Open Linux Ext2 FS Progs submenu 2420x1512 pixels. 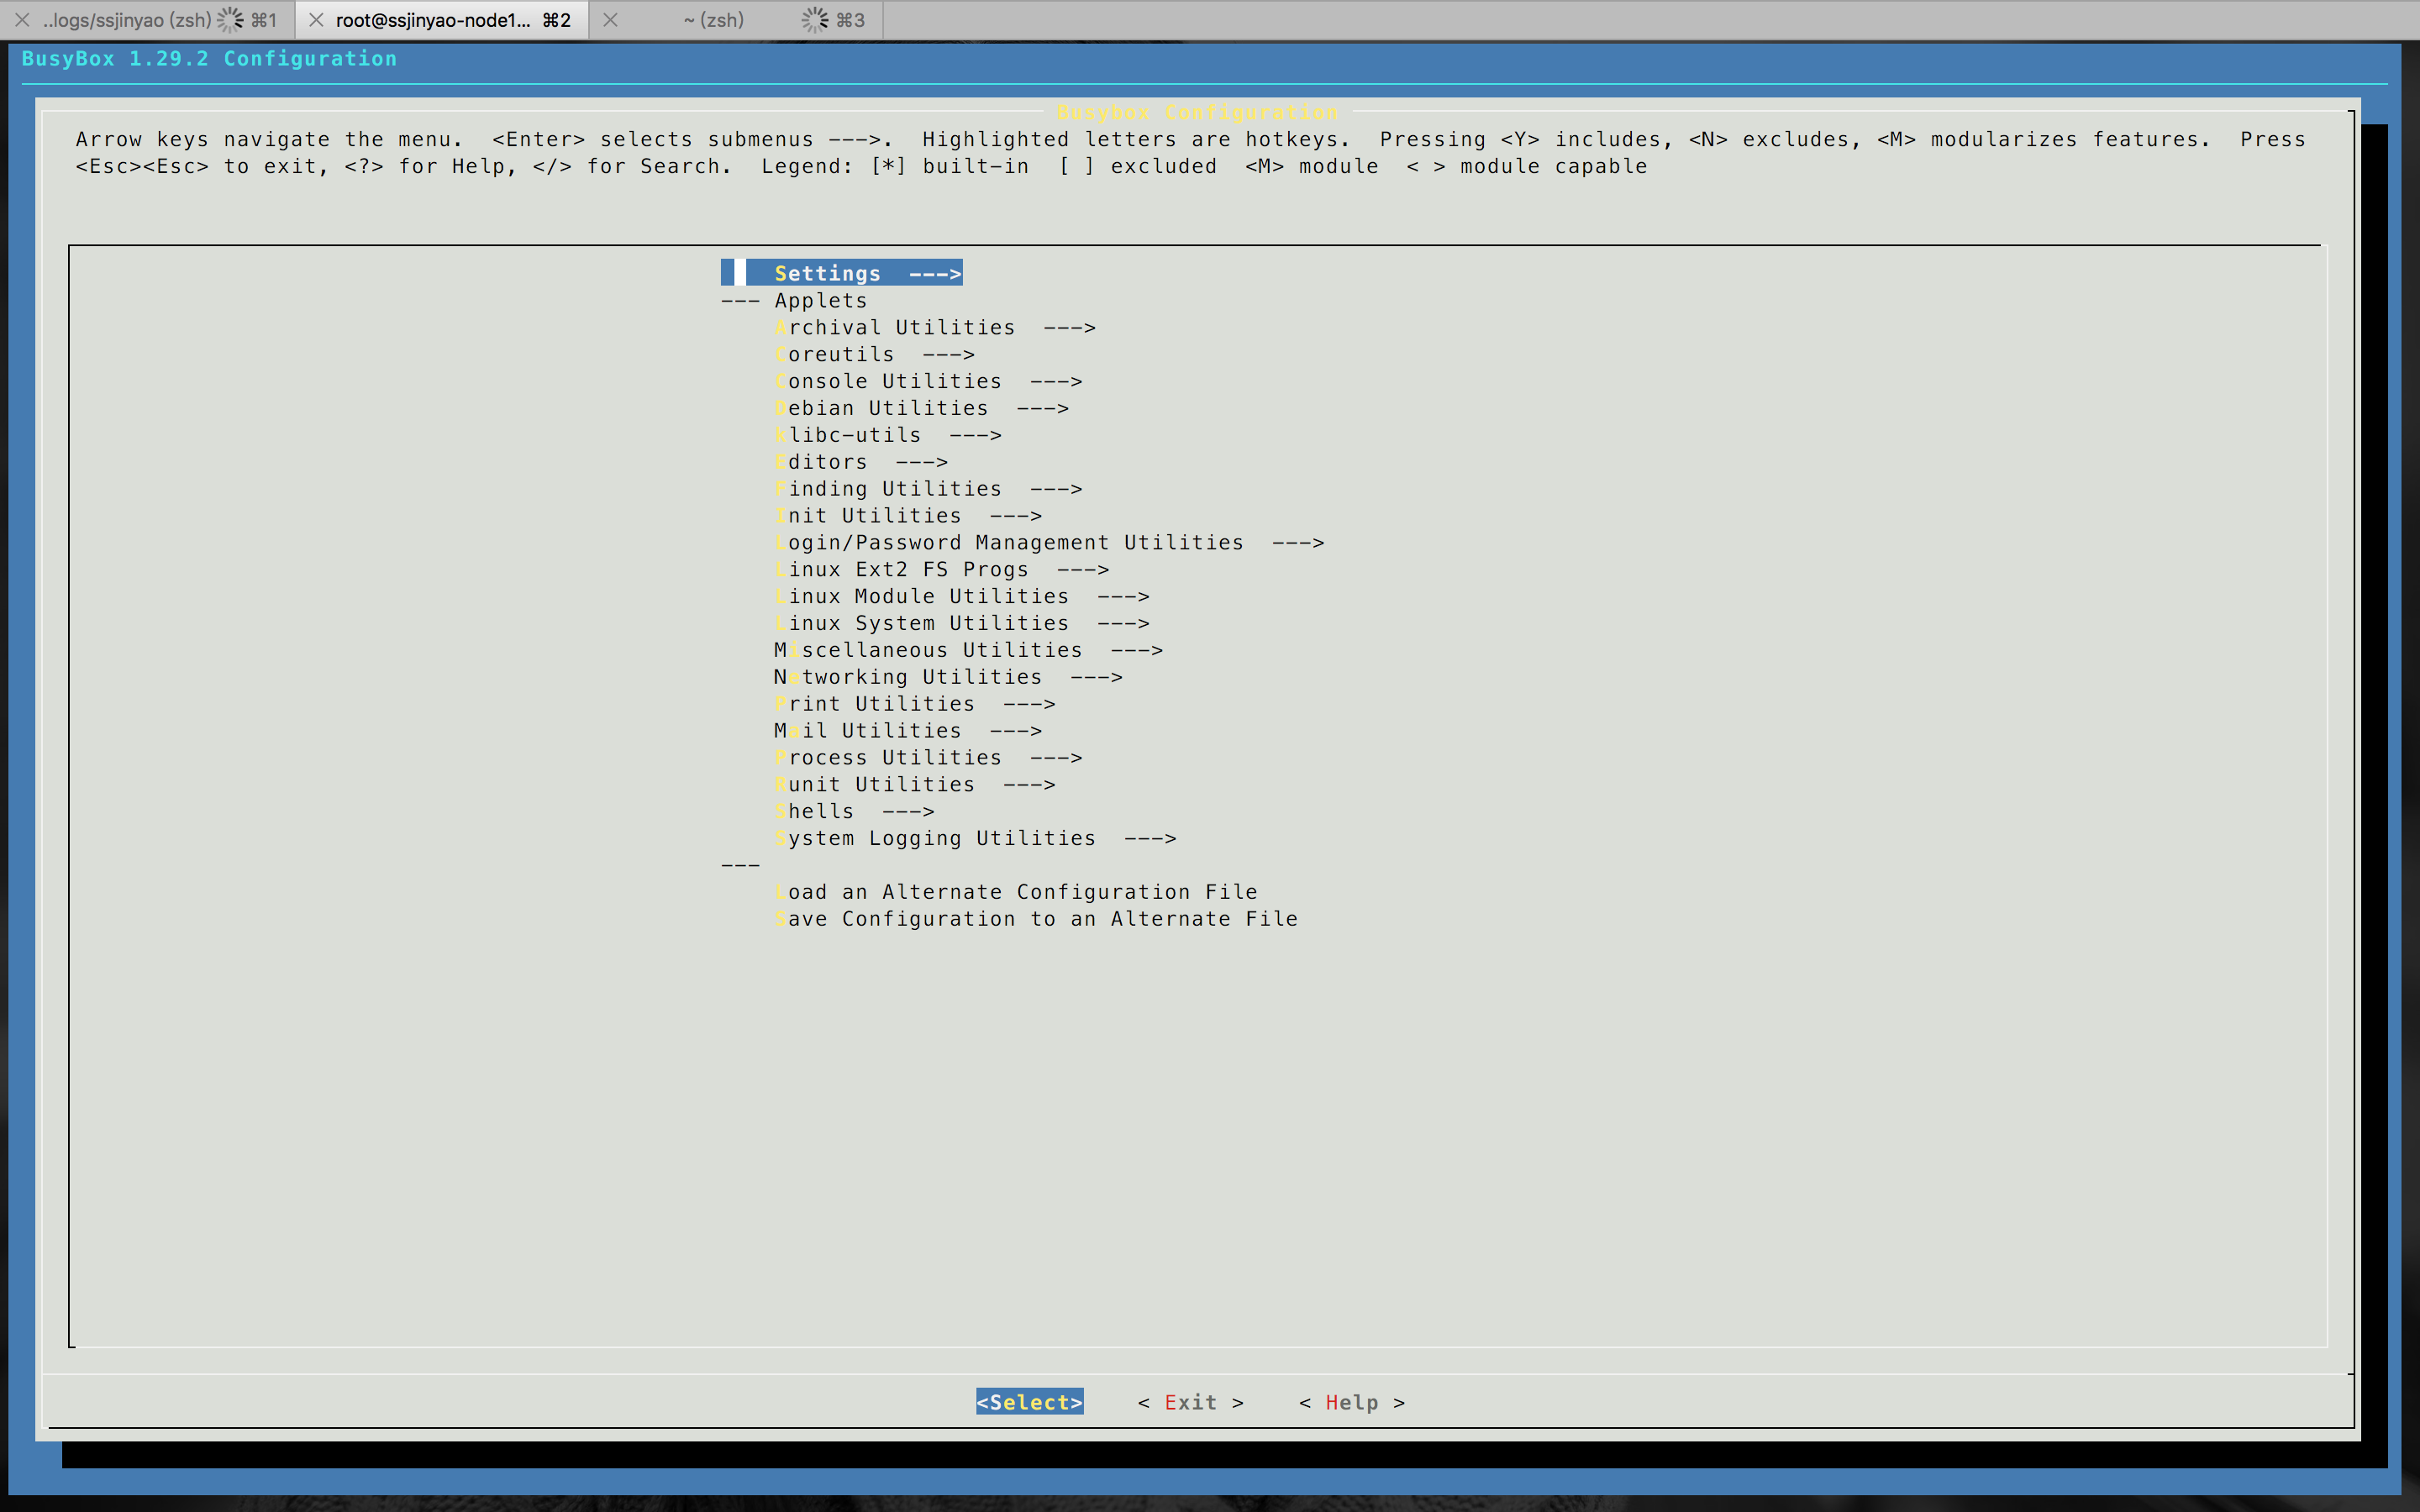[x=942, y=569]
